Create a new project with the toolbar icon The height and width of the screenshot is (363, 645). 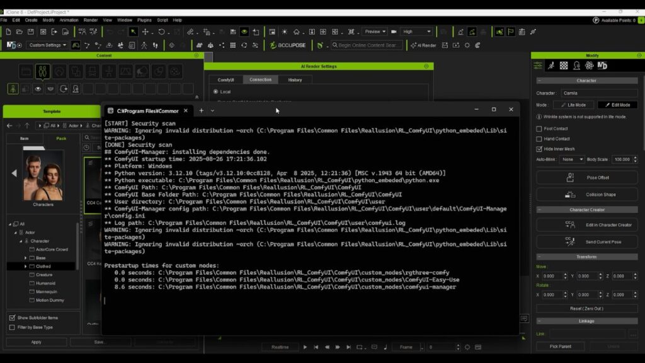(8, 32)
